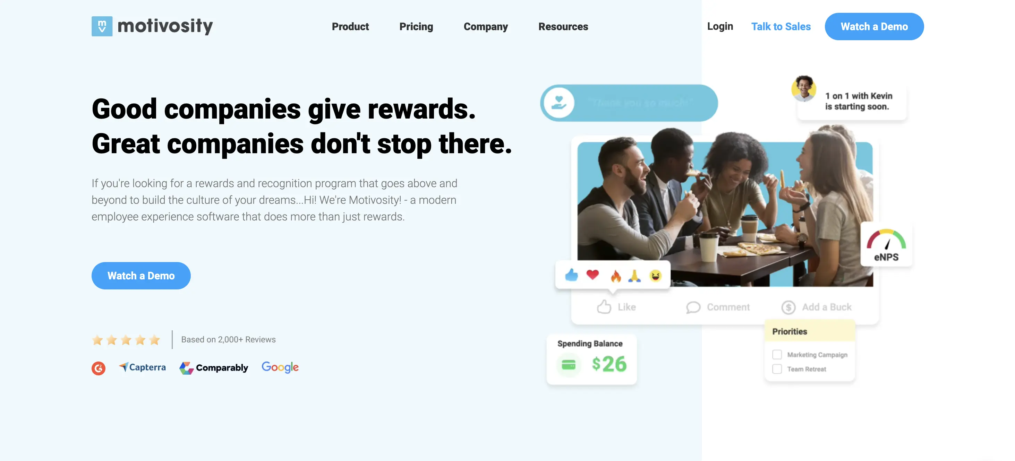This screenshot has width=1015, height=461.
Task: Expand the Resources navigation menu
Action: point(563,26)
